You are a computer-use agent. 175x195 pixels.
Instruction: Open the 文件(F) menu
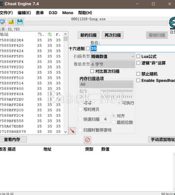point(6,13)
